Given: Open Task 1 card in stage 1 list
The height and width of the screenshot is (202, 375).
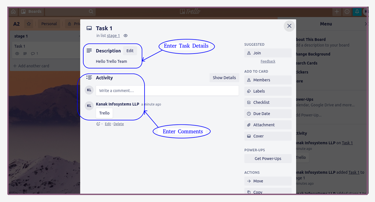Looking at the screenshot, I should 45,50.
